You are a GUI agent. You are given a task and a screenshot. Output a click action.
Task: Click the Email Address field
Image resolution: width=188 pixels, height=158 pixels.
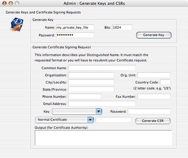coord(102,104)
